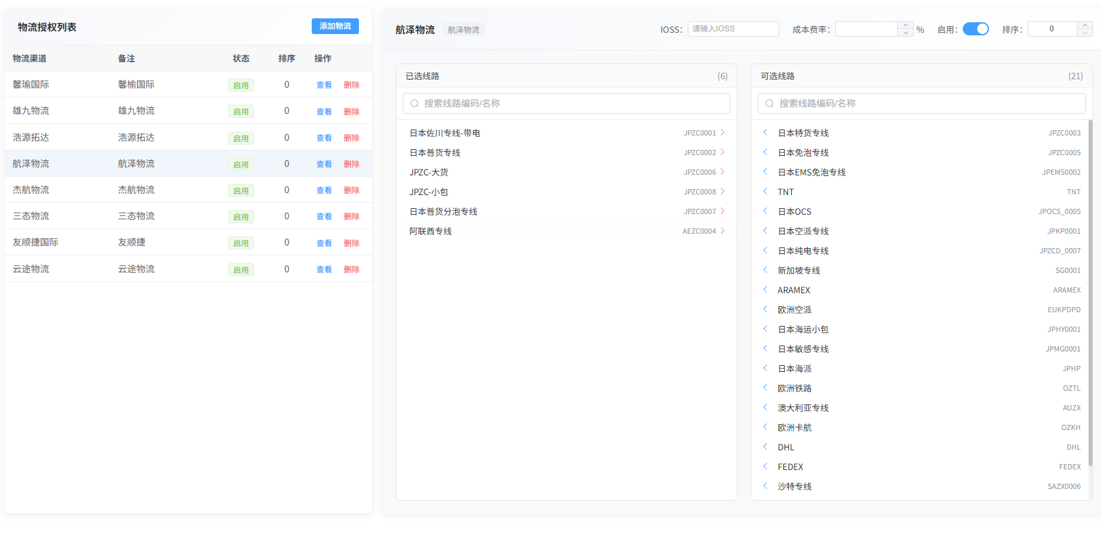View 航泽物流 channel via 查看
Screen dimensions: 1101x540
pyautogui.click(x=324, y=164)
